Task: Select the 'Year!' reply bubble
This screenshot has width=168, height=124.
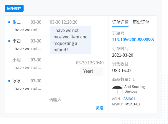Action: click(92, 71)
